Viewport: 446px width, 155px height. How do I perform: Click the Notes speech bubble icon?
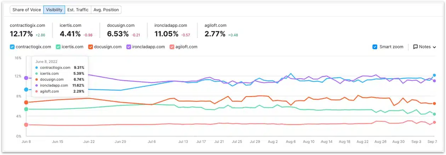[415, 47]
